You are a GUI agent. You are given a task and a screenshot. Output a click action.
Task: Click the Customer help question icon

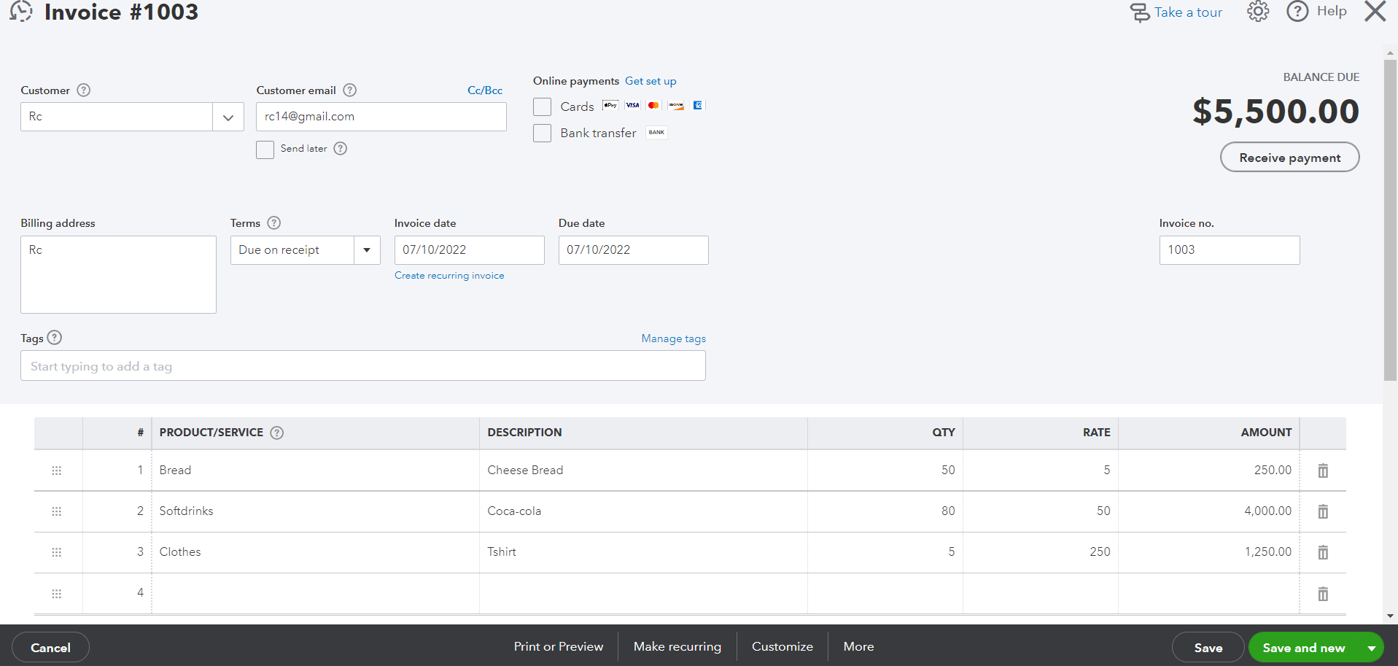[84, 90]
